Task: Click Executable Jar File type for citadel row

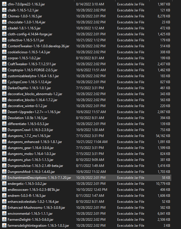Action: pos(131,28)
